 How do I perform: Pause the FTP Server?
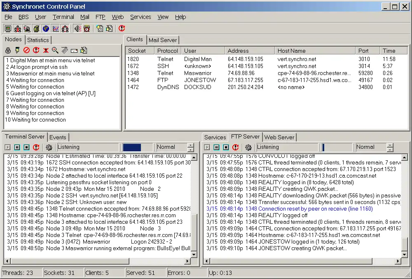tap(216, 147)
